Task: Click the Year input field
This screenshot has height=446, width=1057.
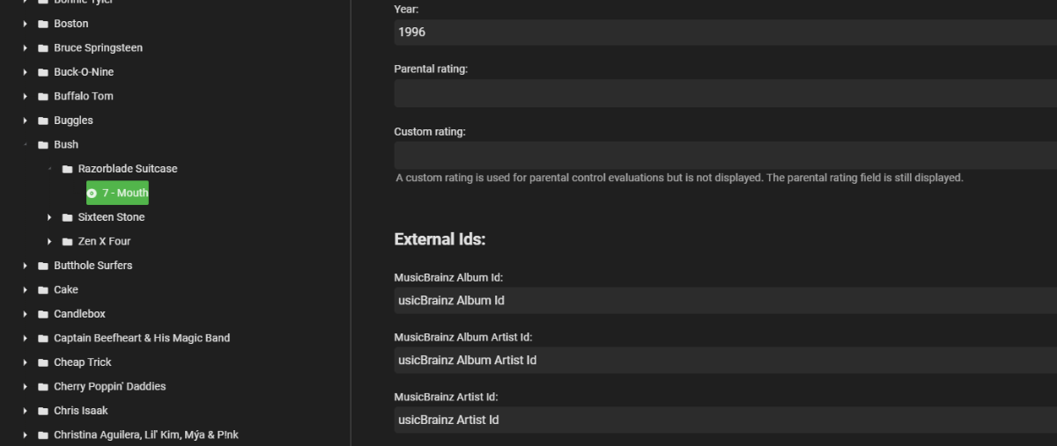Action: 724,33
